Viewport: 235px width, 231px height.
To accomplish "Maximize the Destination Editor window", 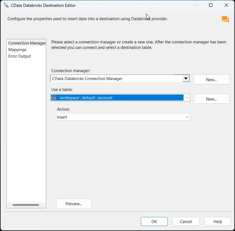I will pyautogui.click(x=211, y=5).
